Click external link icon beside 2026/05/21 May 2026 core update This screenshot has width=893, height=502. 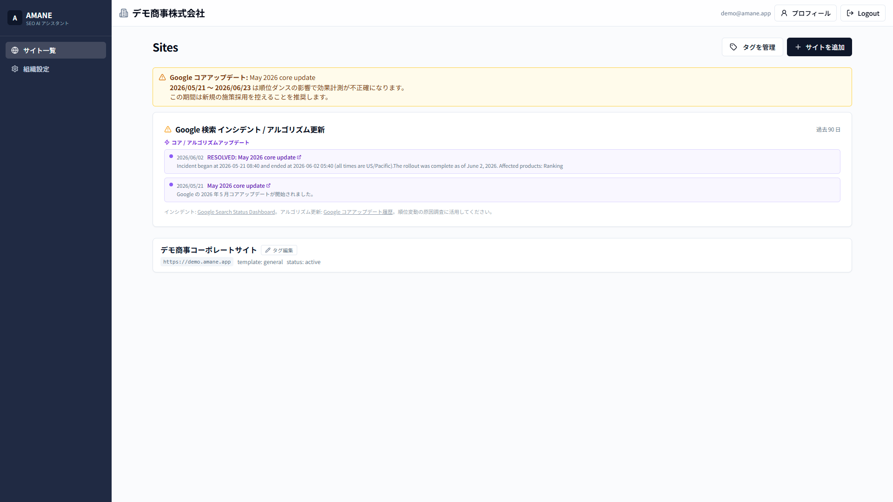click(x=268, y=185)
